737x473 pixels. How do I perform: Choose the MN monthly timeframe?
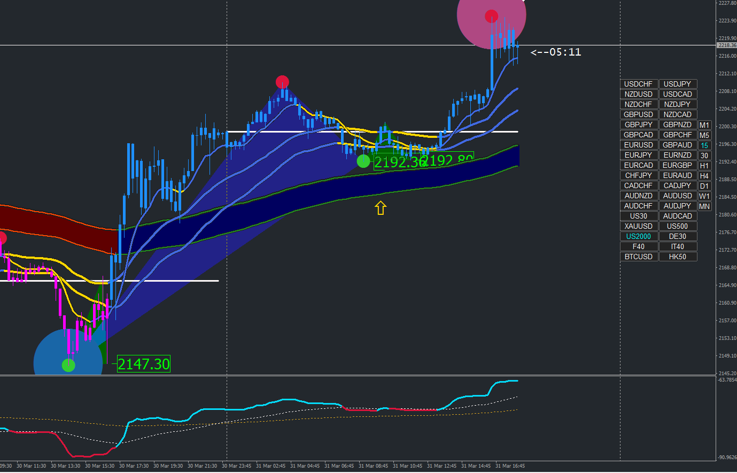[704, 206]
